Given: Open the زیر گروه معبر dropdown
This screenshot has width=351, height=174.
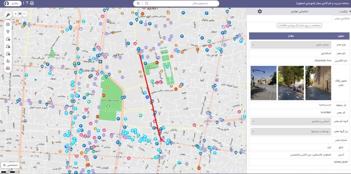Looking at the screenshot, I should 299,131.
